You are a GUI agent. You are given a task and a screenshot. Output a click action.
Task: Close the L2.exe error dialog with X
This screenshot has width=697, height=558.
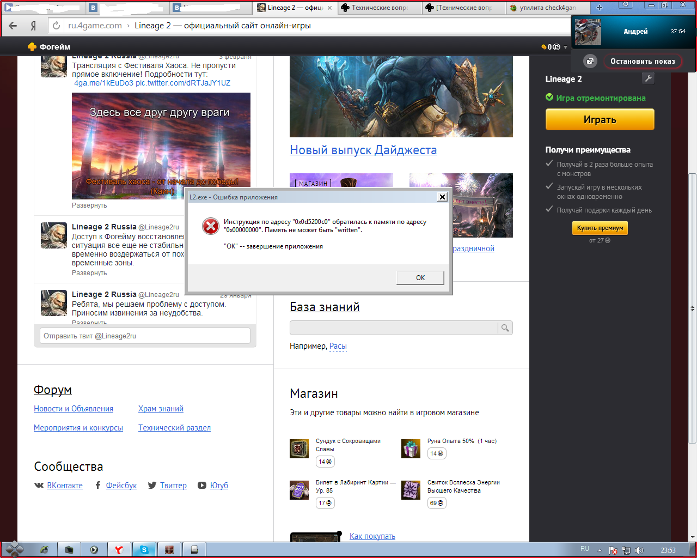pos(442,197)
